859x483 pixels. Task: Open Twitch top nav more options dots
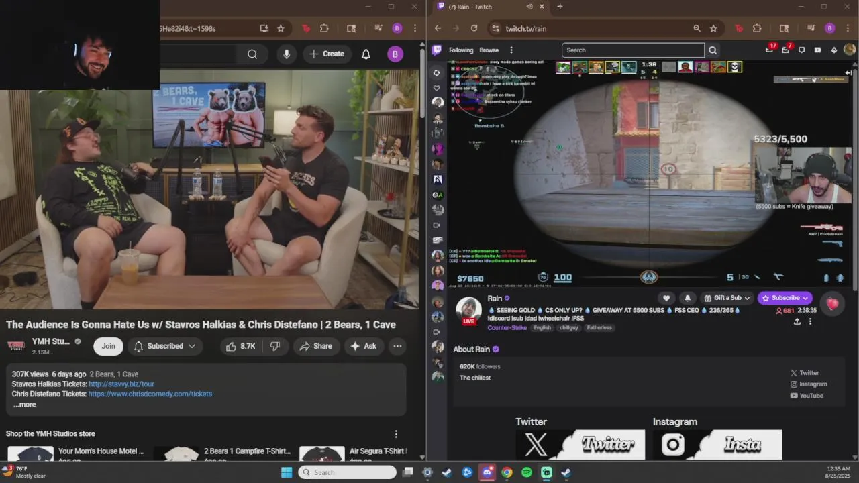tap(511, 50)
